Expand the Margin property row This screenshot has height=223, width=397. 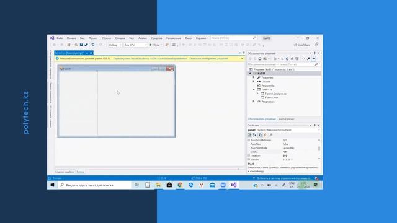tap(249, 160)
